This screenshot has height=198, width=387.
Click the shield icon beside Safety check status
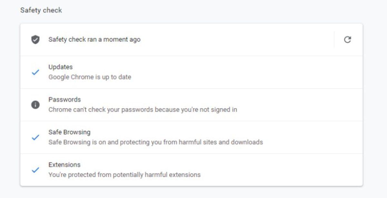[x=35, y=40]
